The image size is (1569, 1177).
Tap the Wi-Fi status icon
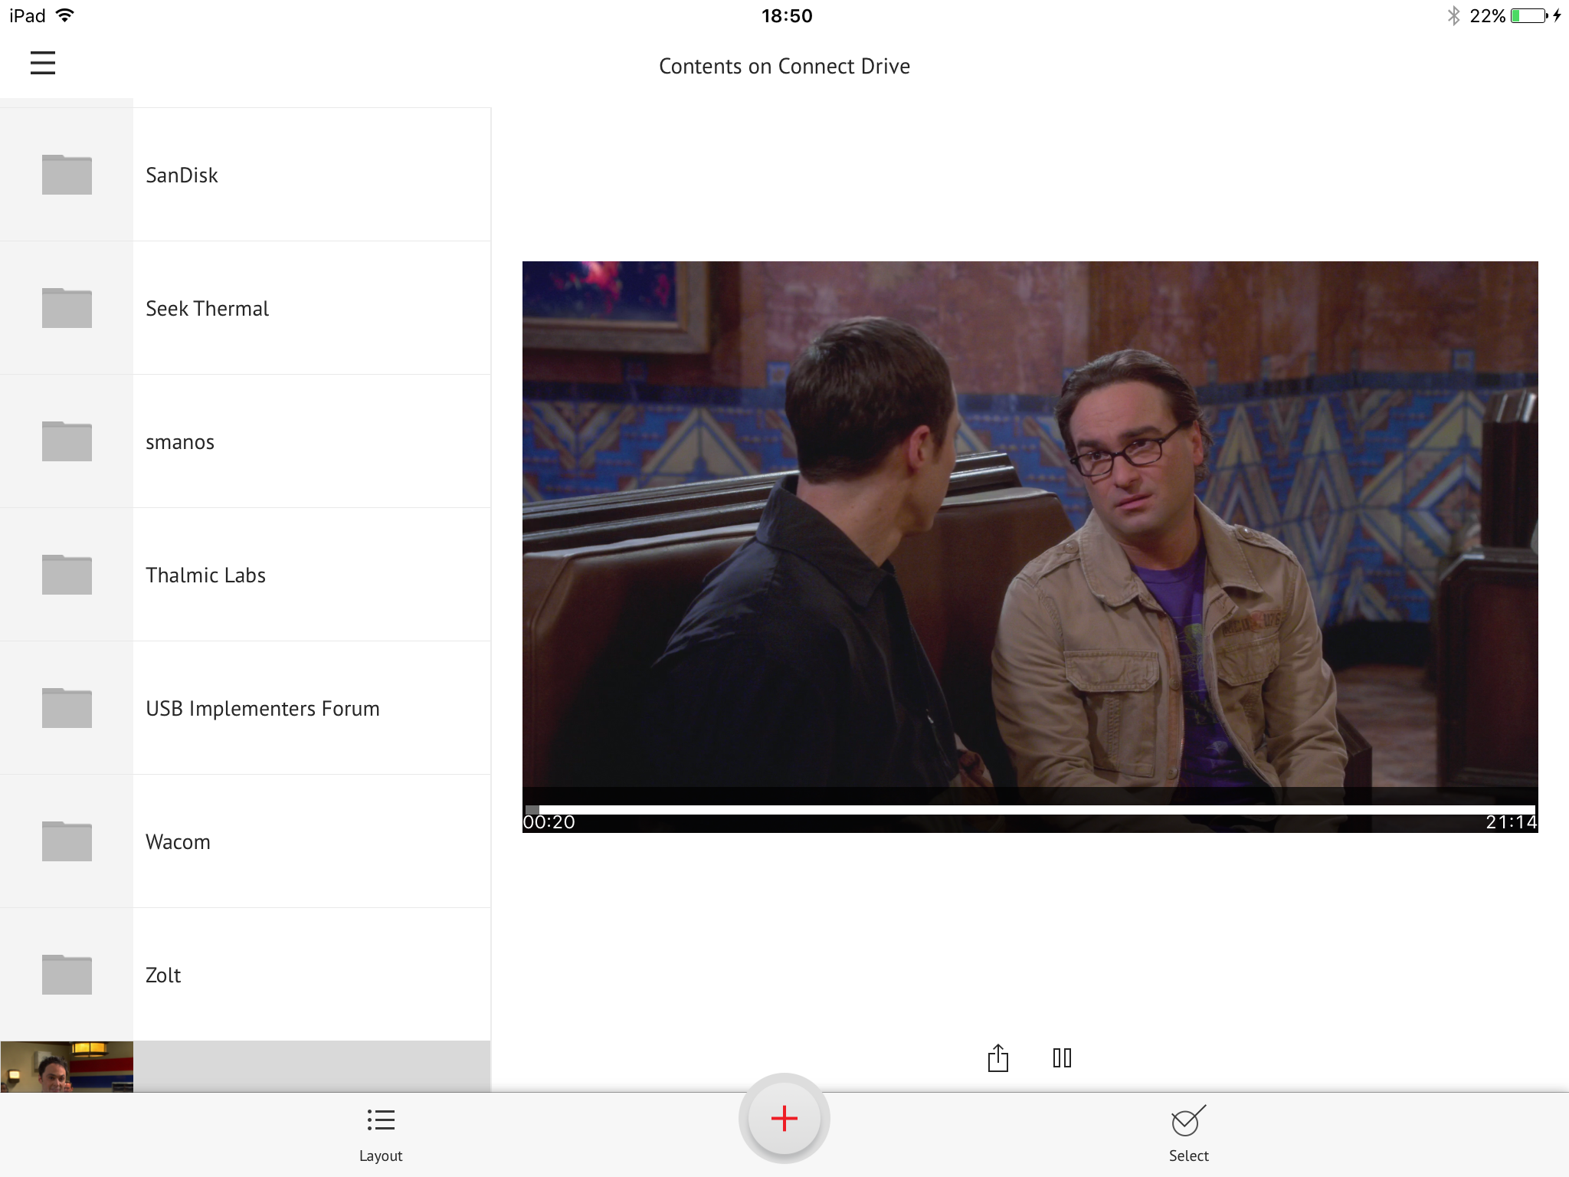[65, 15]
